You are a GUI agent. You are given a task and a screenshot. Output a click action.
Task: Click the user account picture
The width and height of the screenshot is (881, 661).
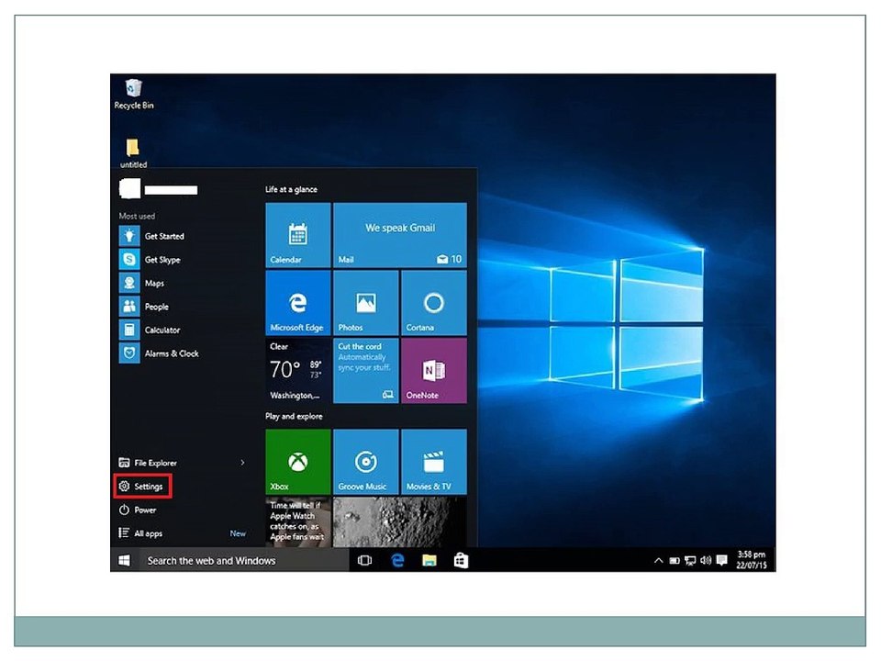click(129, 189)
